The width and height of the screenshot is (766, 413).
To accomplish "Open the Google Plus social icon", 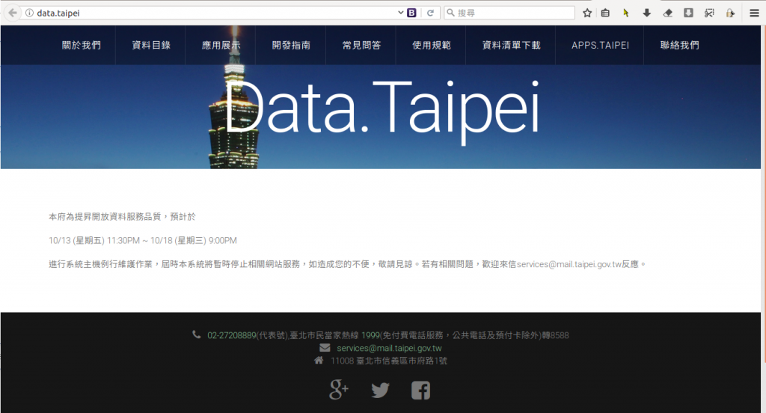I will point(339,390).
